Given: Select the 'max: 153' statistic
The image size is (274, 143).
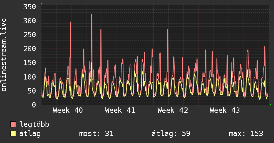Looking at the screenshot, I should pyautogui.click(x=246, y=134).
